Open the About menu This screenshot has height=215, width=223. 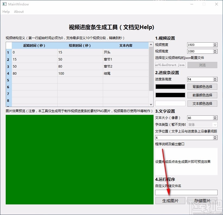coord(18,12)
